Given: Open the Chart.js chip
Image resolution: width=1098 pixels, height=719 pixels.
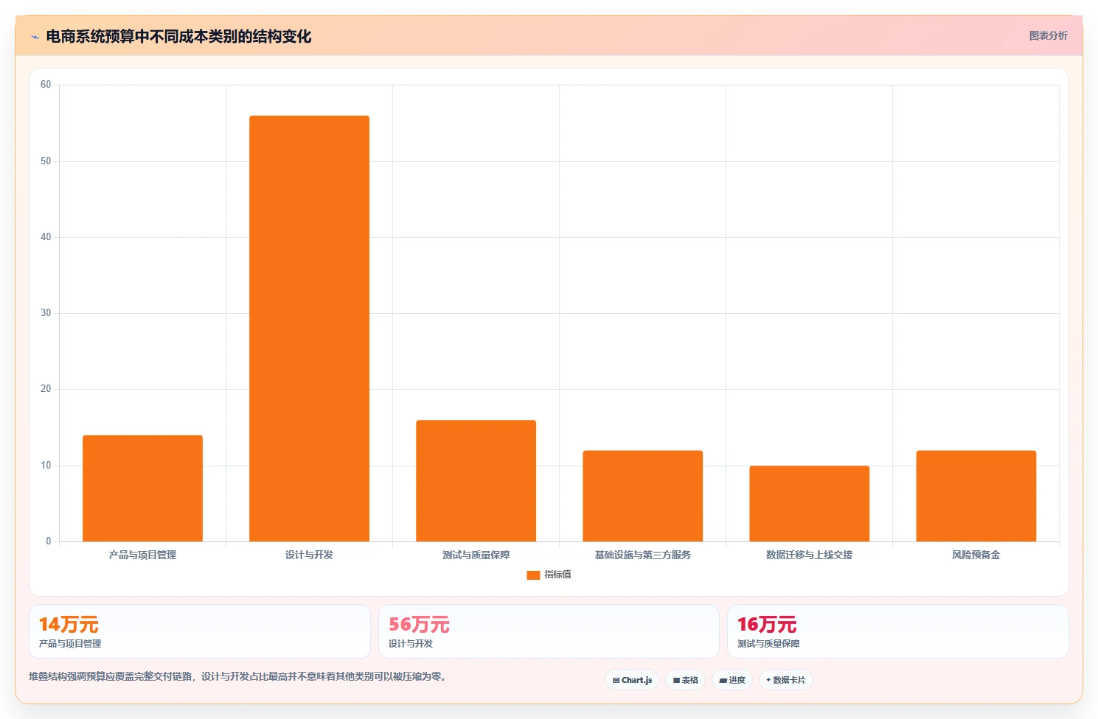Looking at the screenshot, I should point(632,680).
